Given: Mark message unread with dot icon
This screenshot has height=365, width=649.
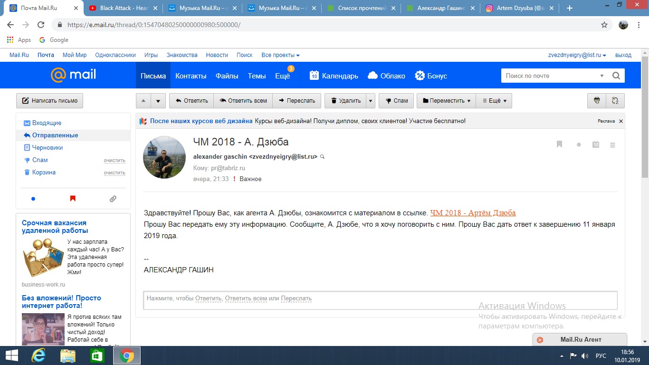Looking at the screenshot, I should 579,145.
